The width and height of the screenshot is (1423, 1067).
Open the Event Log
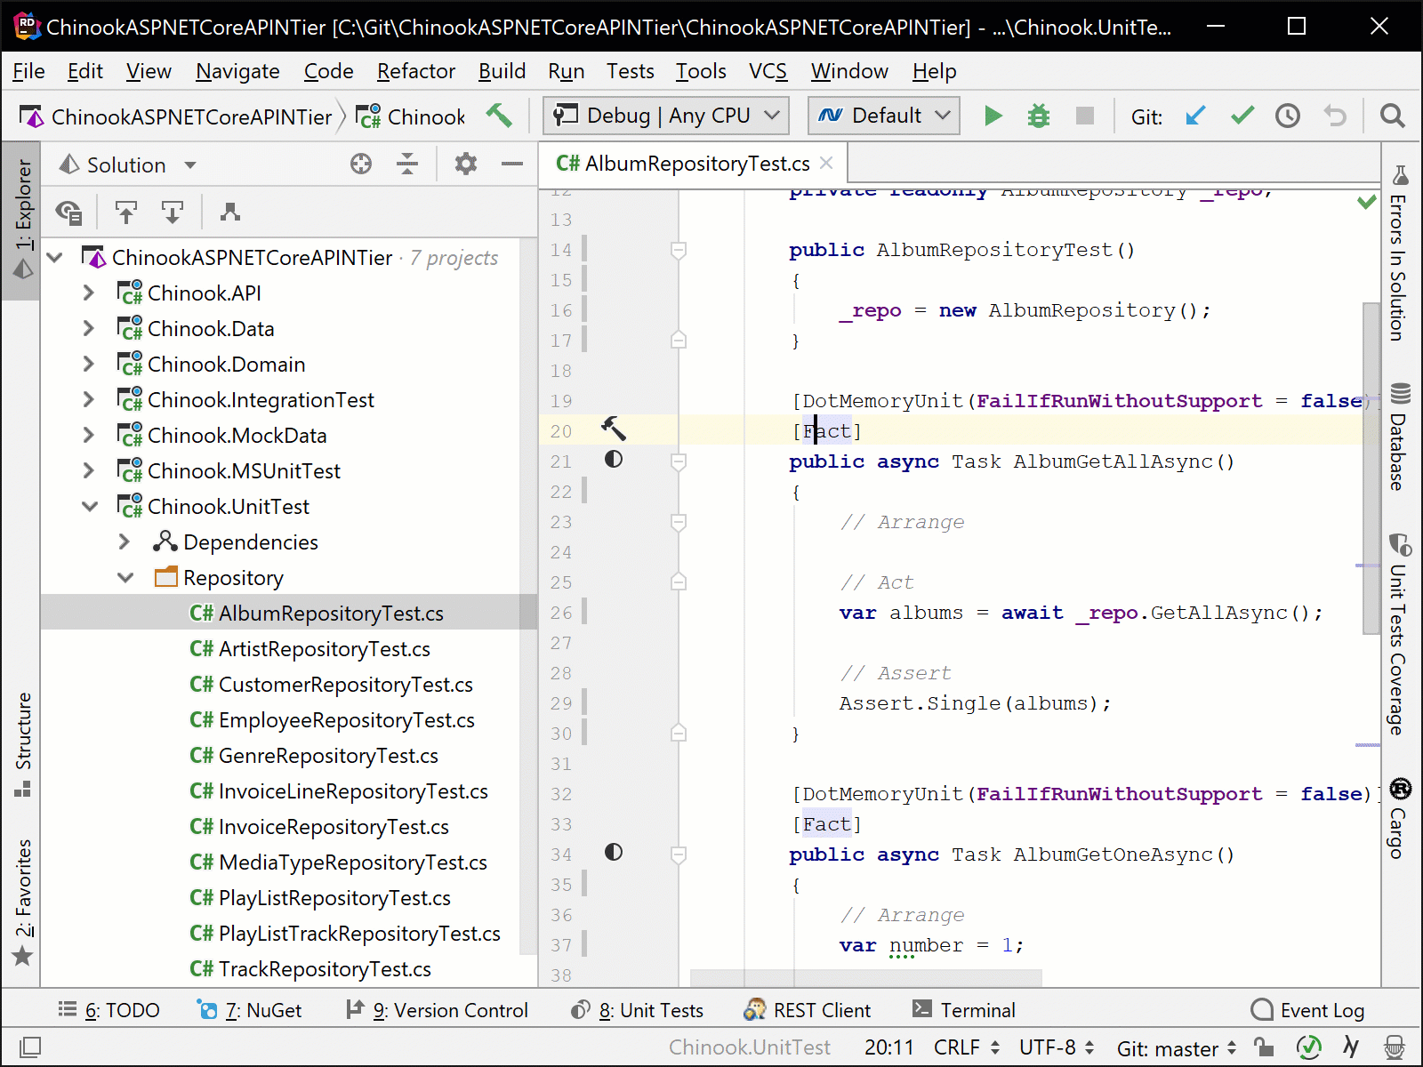(1307, 1010)
